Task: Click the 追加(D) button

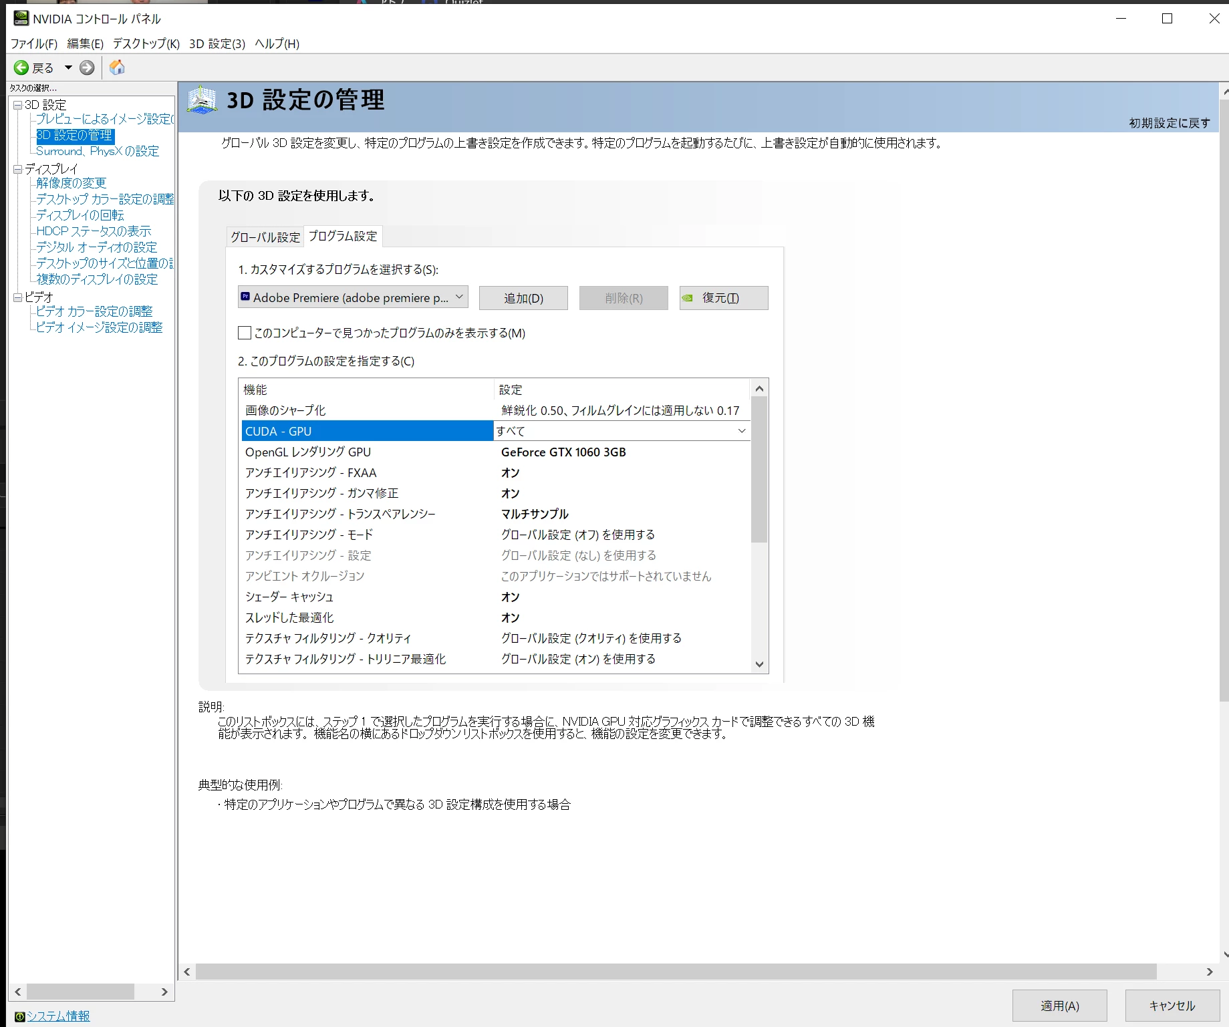Action: 523,298
